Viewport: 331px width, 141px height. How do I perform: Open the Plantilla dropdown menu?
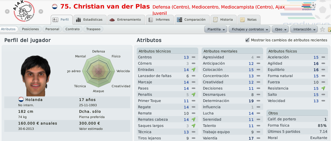[x=216, y=29]
